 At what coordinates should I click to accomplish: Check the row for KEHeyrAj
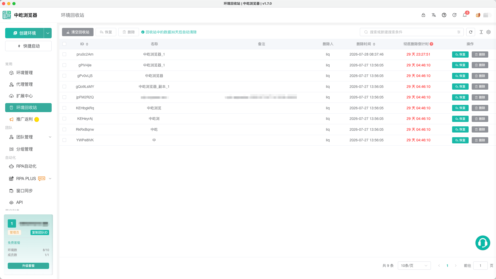[64, 119]
